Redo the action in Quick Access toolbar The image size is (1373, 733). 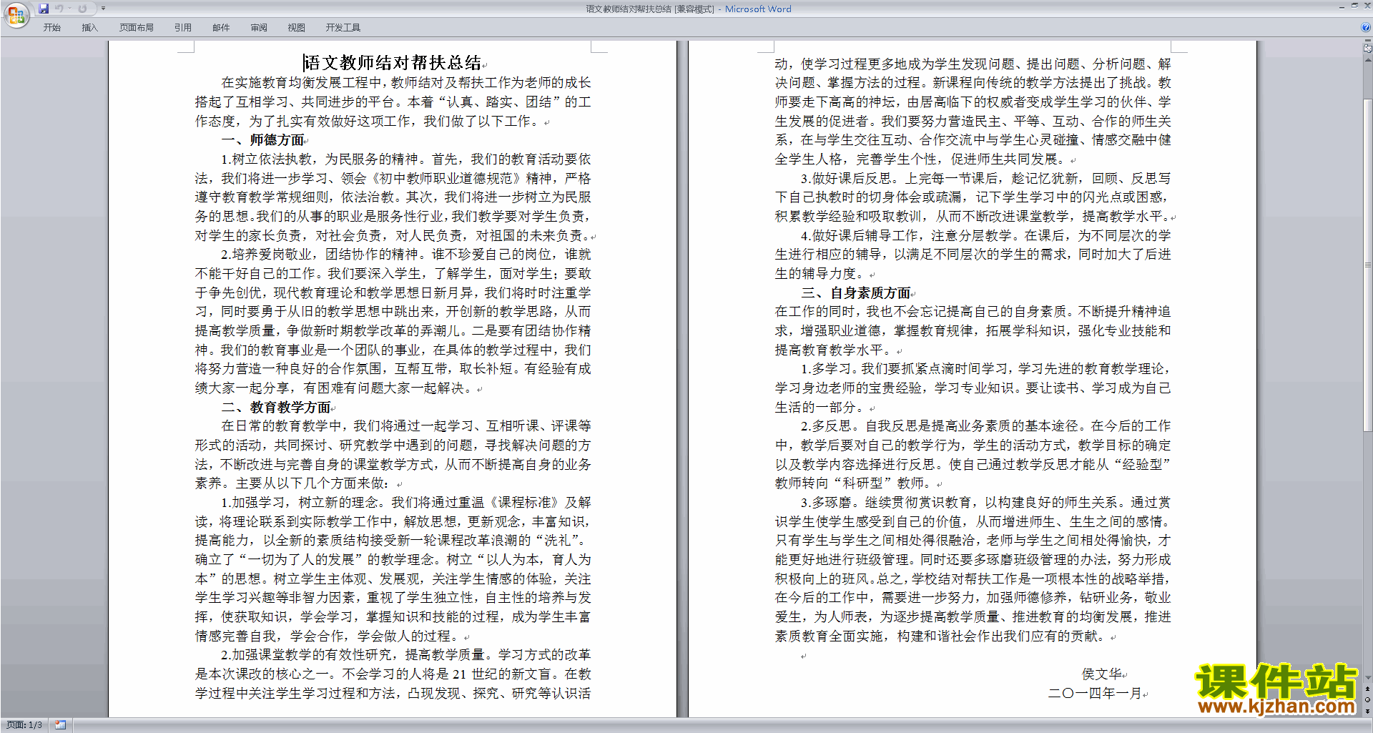click(82, 9)
